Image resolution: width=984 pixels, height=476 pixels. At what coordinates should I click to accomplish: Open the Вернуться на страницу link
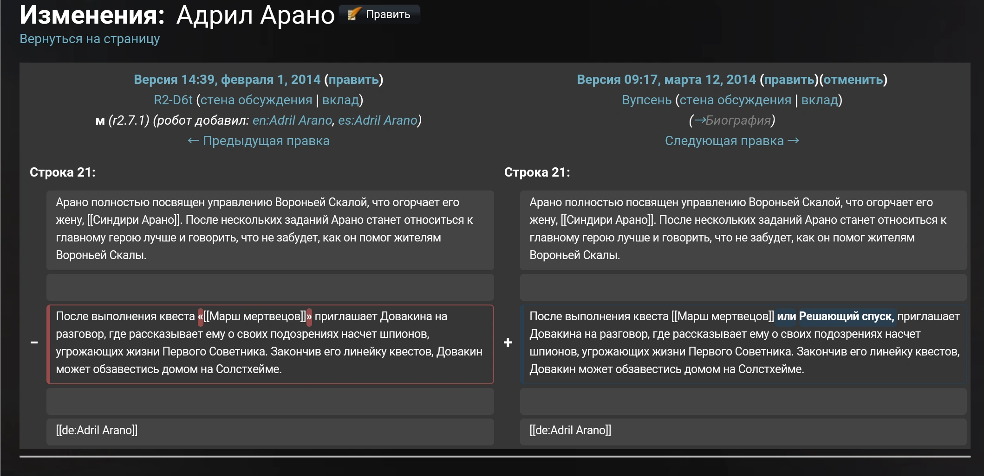click(x=90, y=39)
